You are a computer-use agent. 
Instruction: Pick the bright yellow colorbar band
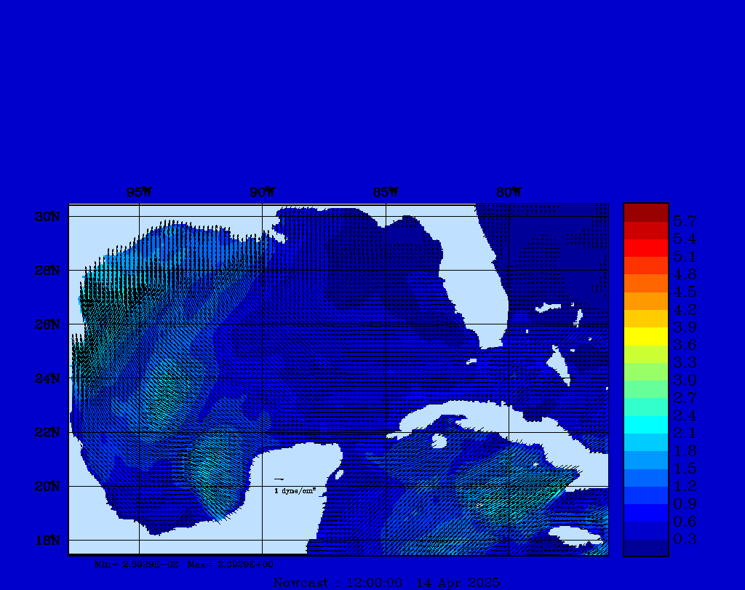point(646,336)
